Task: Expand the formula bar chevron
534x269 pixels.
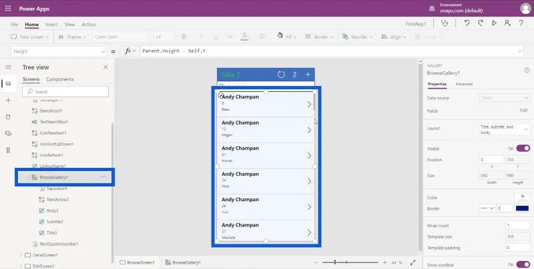Action: coord(520,51)
